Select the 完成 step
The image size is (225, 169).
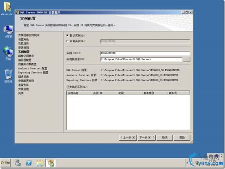[21, 93]
